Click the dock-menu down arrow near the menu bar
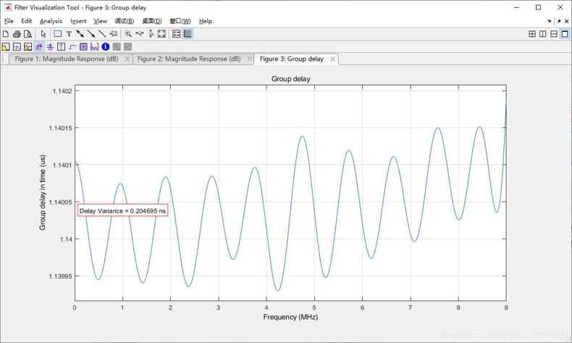 pyautogui.click(x=550, y=21)
